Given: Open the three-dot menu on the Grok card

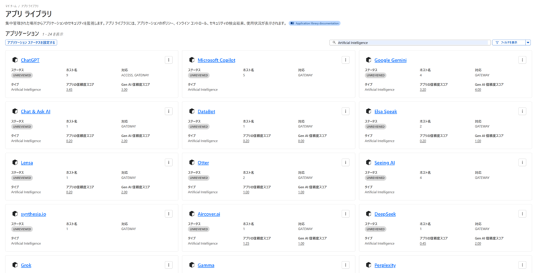Looking at the screenshot, I should [x=169, y=265].
